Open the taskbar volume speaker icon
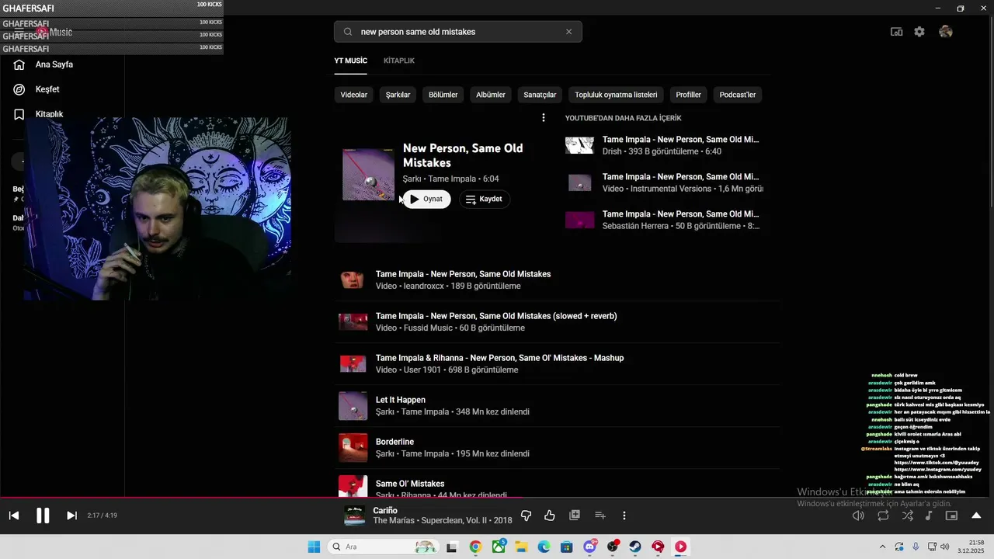The height and width of the screenshot is (559, 994). pos(944,547)
